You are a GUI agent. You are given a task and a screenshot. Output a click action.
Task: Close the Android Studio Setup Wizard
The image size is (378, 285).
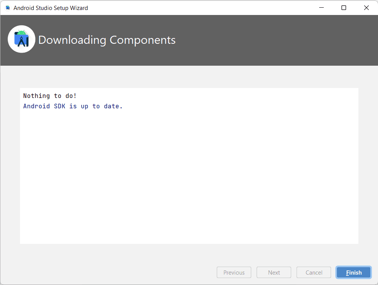366,7
